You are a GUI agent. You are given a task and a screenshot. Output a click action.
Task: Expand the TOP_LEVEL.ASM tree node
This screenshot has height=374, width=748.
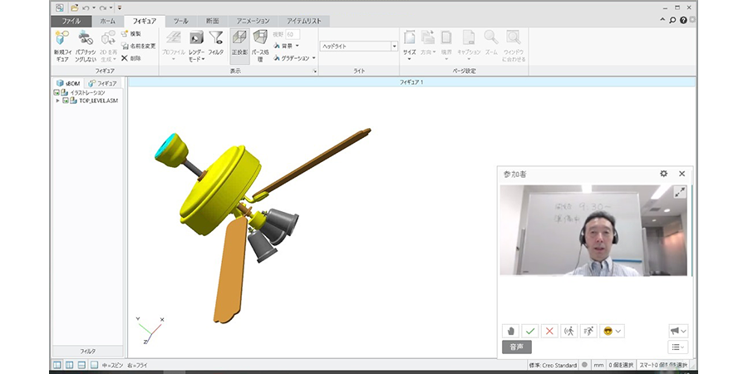pos(57,101)
